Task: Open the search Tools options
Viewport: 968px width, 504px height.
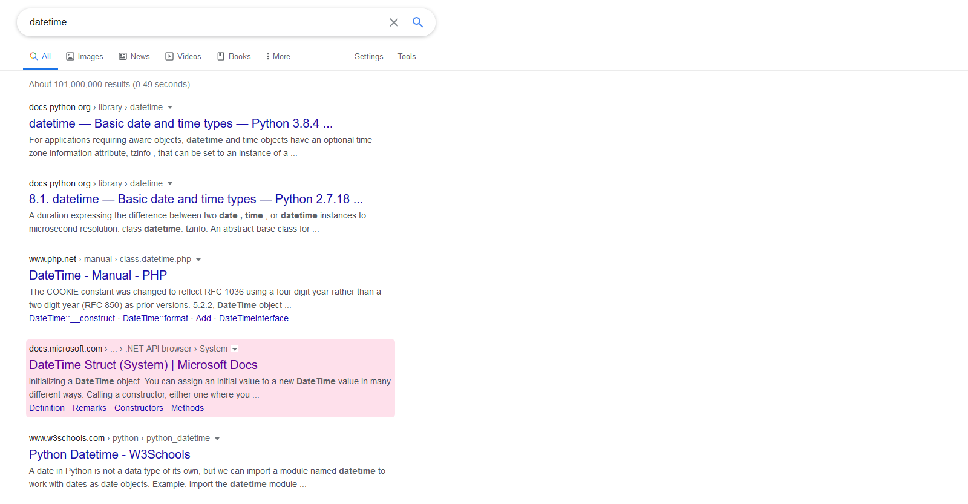Action: (x=407, y=56)
